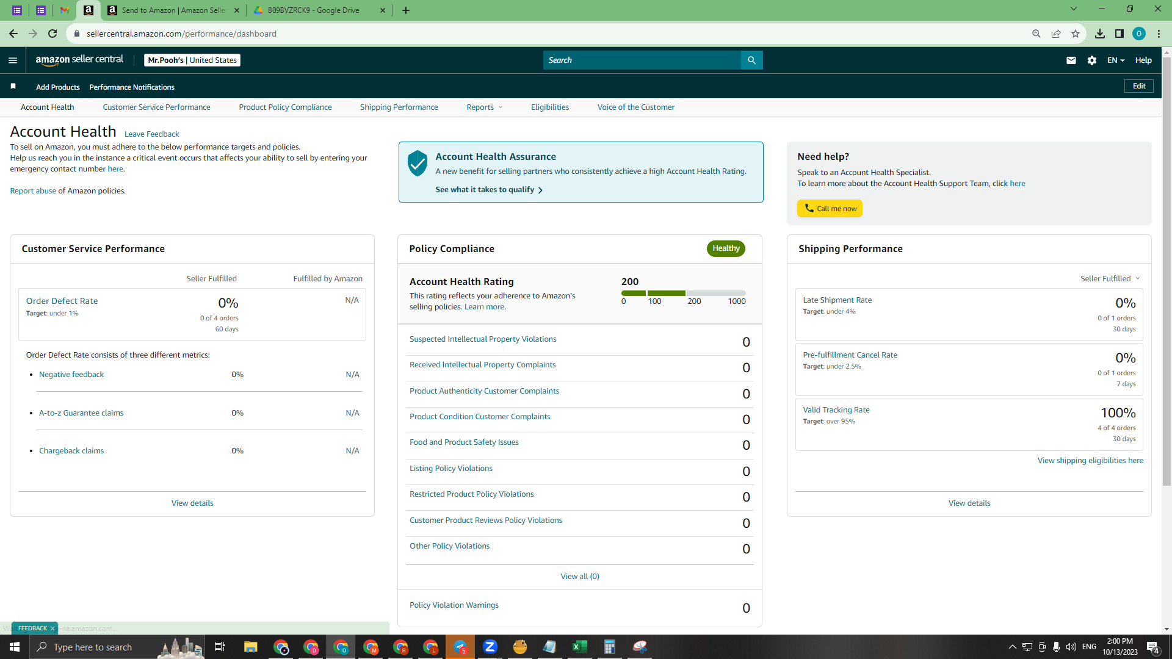The image size is (1172, 659).
Task: Open Suspected Intellectual Property Violations
Action: point(483,339)
